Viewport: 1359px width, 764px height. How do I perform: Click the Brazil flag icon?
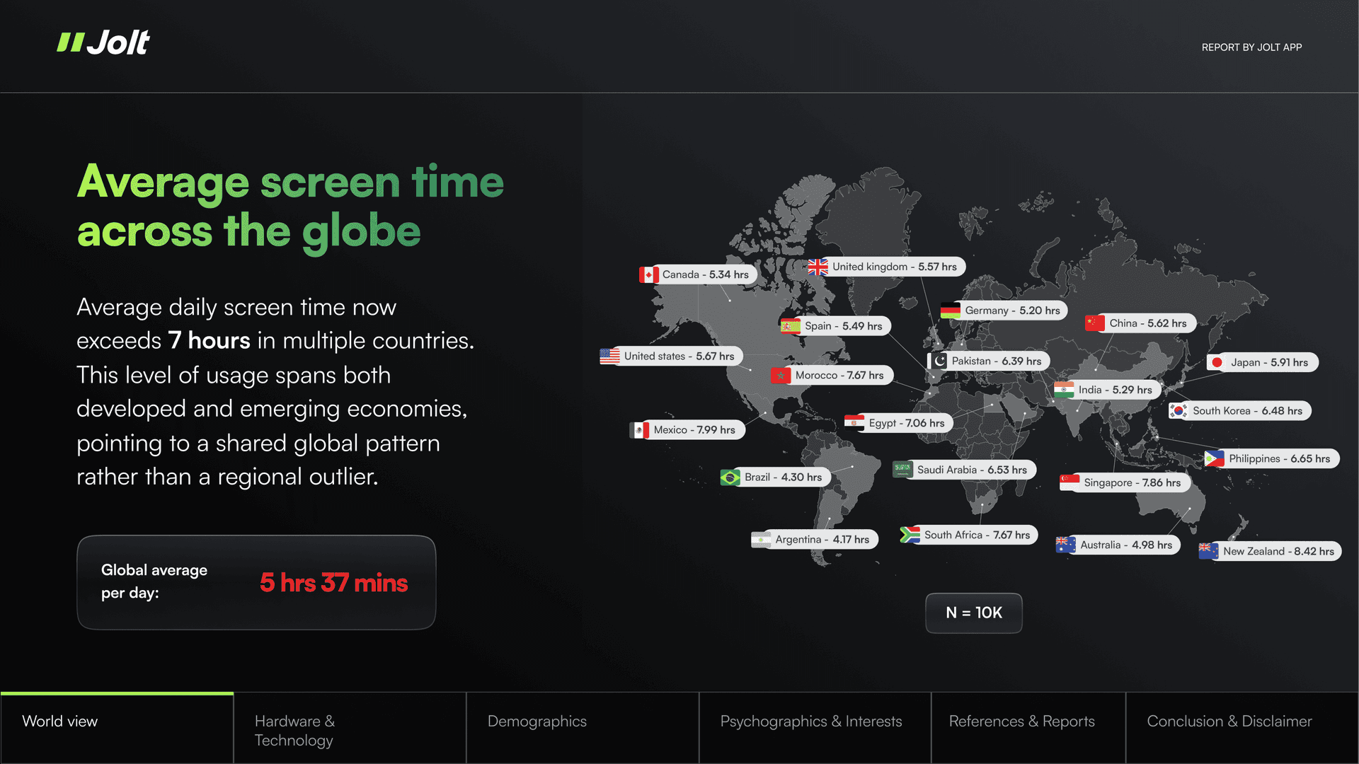coord(730,477)
